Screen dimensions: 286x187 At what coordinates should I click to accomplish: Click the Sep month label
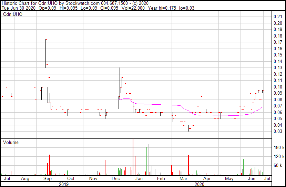[x=48, y=178]
